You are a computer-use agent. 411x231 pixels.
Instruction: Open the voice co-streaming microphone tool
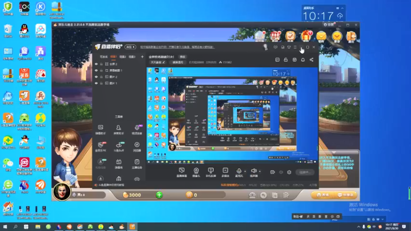[137, 130]
